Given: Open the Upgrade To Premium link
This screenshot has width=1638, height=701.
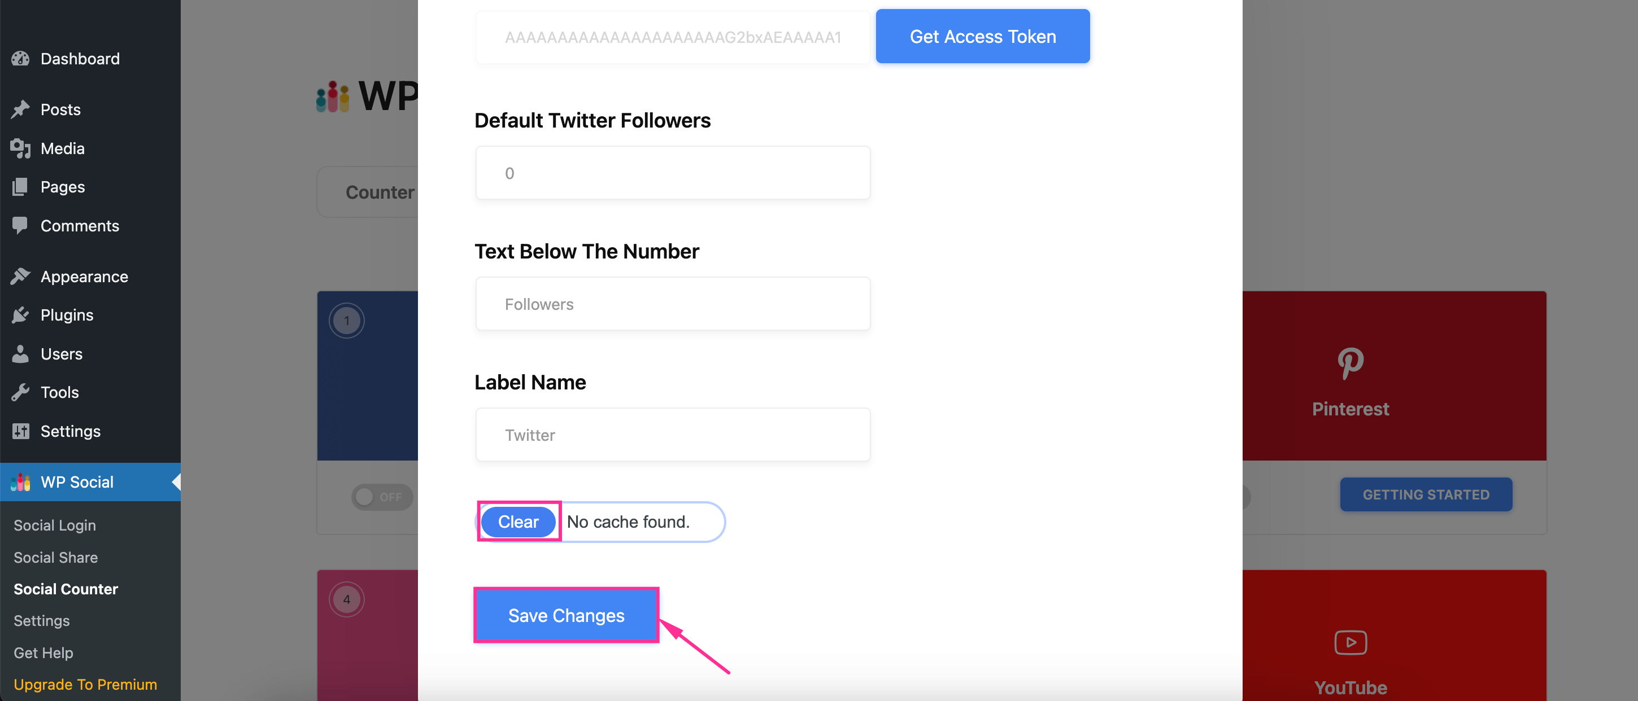Looking at the screenshot, I should [85, 685].
